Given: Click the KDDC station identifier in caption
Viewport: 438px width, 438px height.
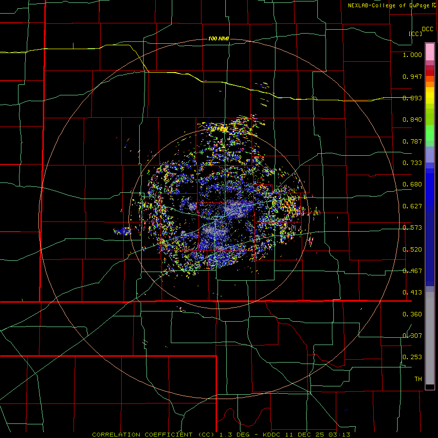Looking at the screenshot, I should tap(273, 435).
